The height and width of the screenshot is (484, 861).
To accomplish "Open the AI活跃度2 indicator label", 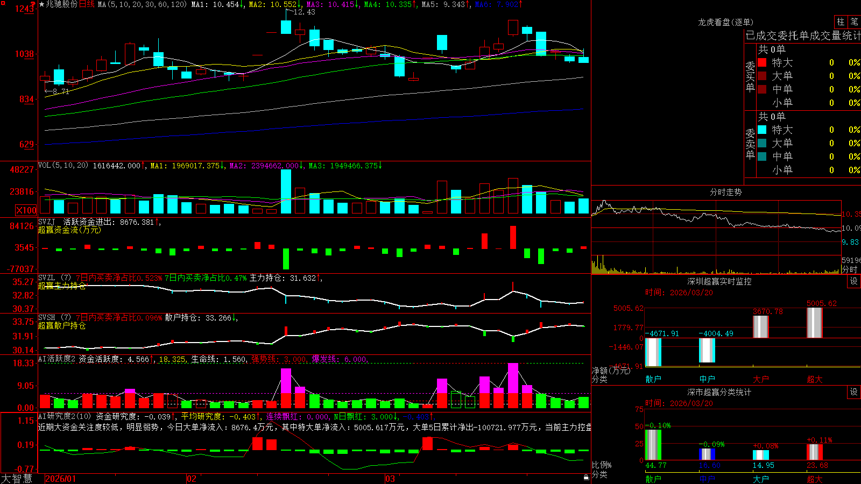I will click(57, 359).
